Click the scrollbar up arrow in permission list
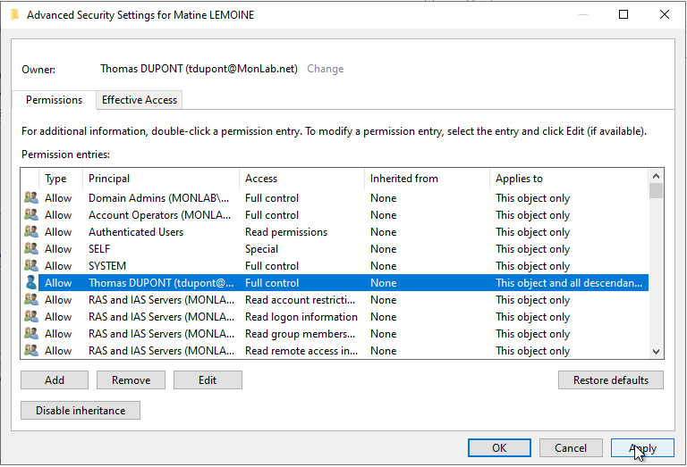The height and width of the screenshot is (467, 687). pos(656,176)
